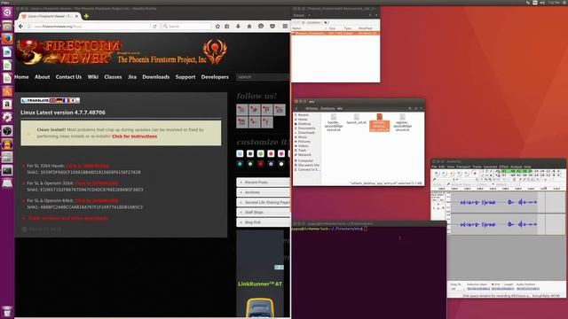This screenshot has width=568, height=319.
Task: Expand the Blog Roll section
Action: pos(263,222)
